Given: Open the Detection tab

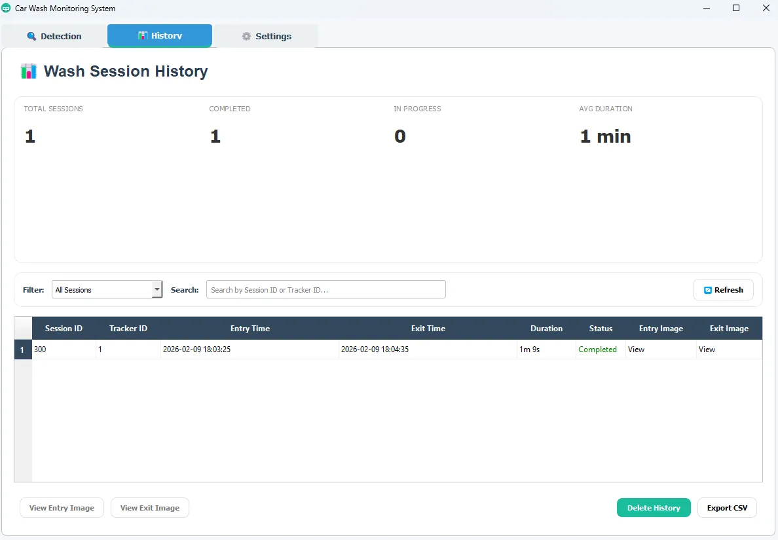Looking at the screenshot, I should (x=54, y=36).
